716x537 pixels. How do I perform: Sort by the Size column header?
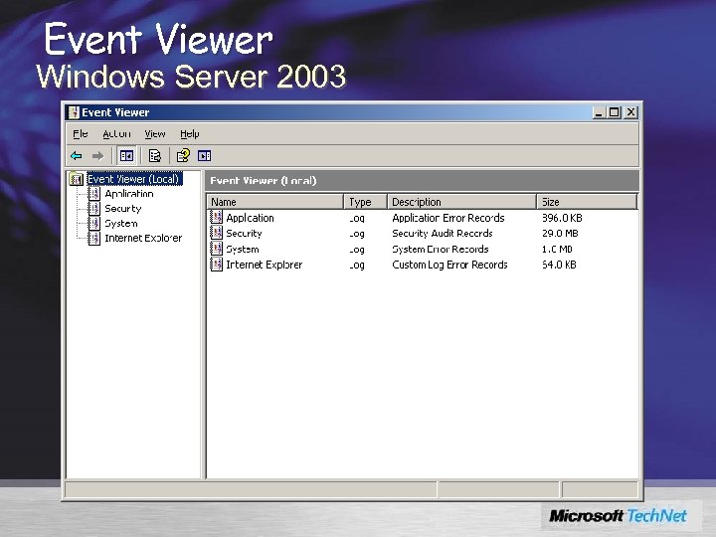[x=587, y=202]
